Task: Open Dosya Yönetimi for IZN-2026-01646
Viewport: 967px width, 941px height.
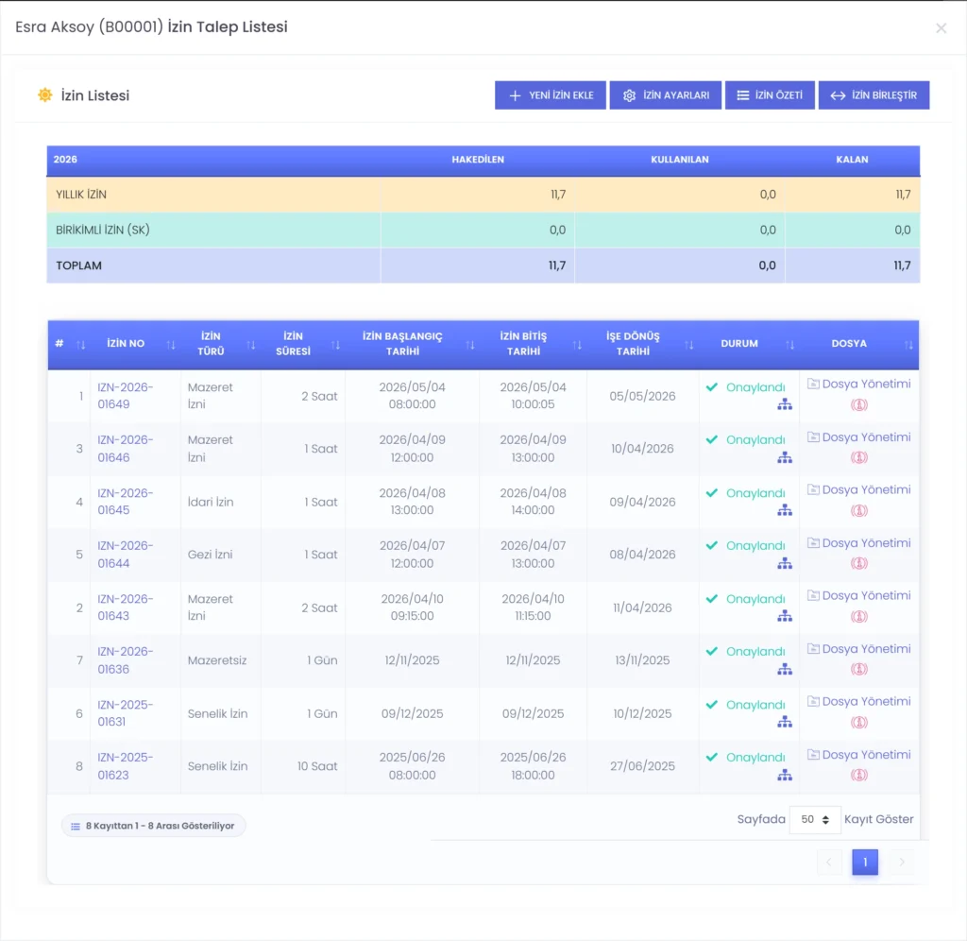Action: point(859,437)
